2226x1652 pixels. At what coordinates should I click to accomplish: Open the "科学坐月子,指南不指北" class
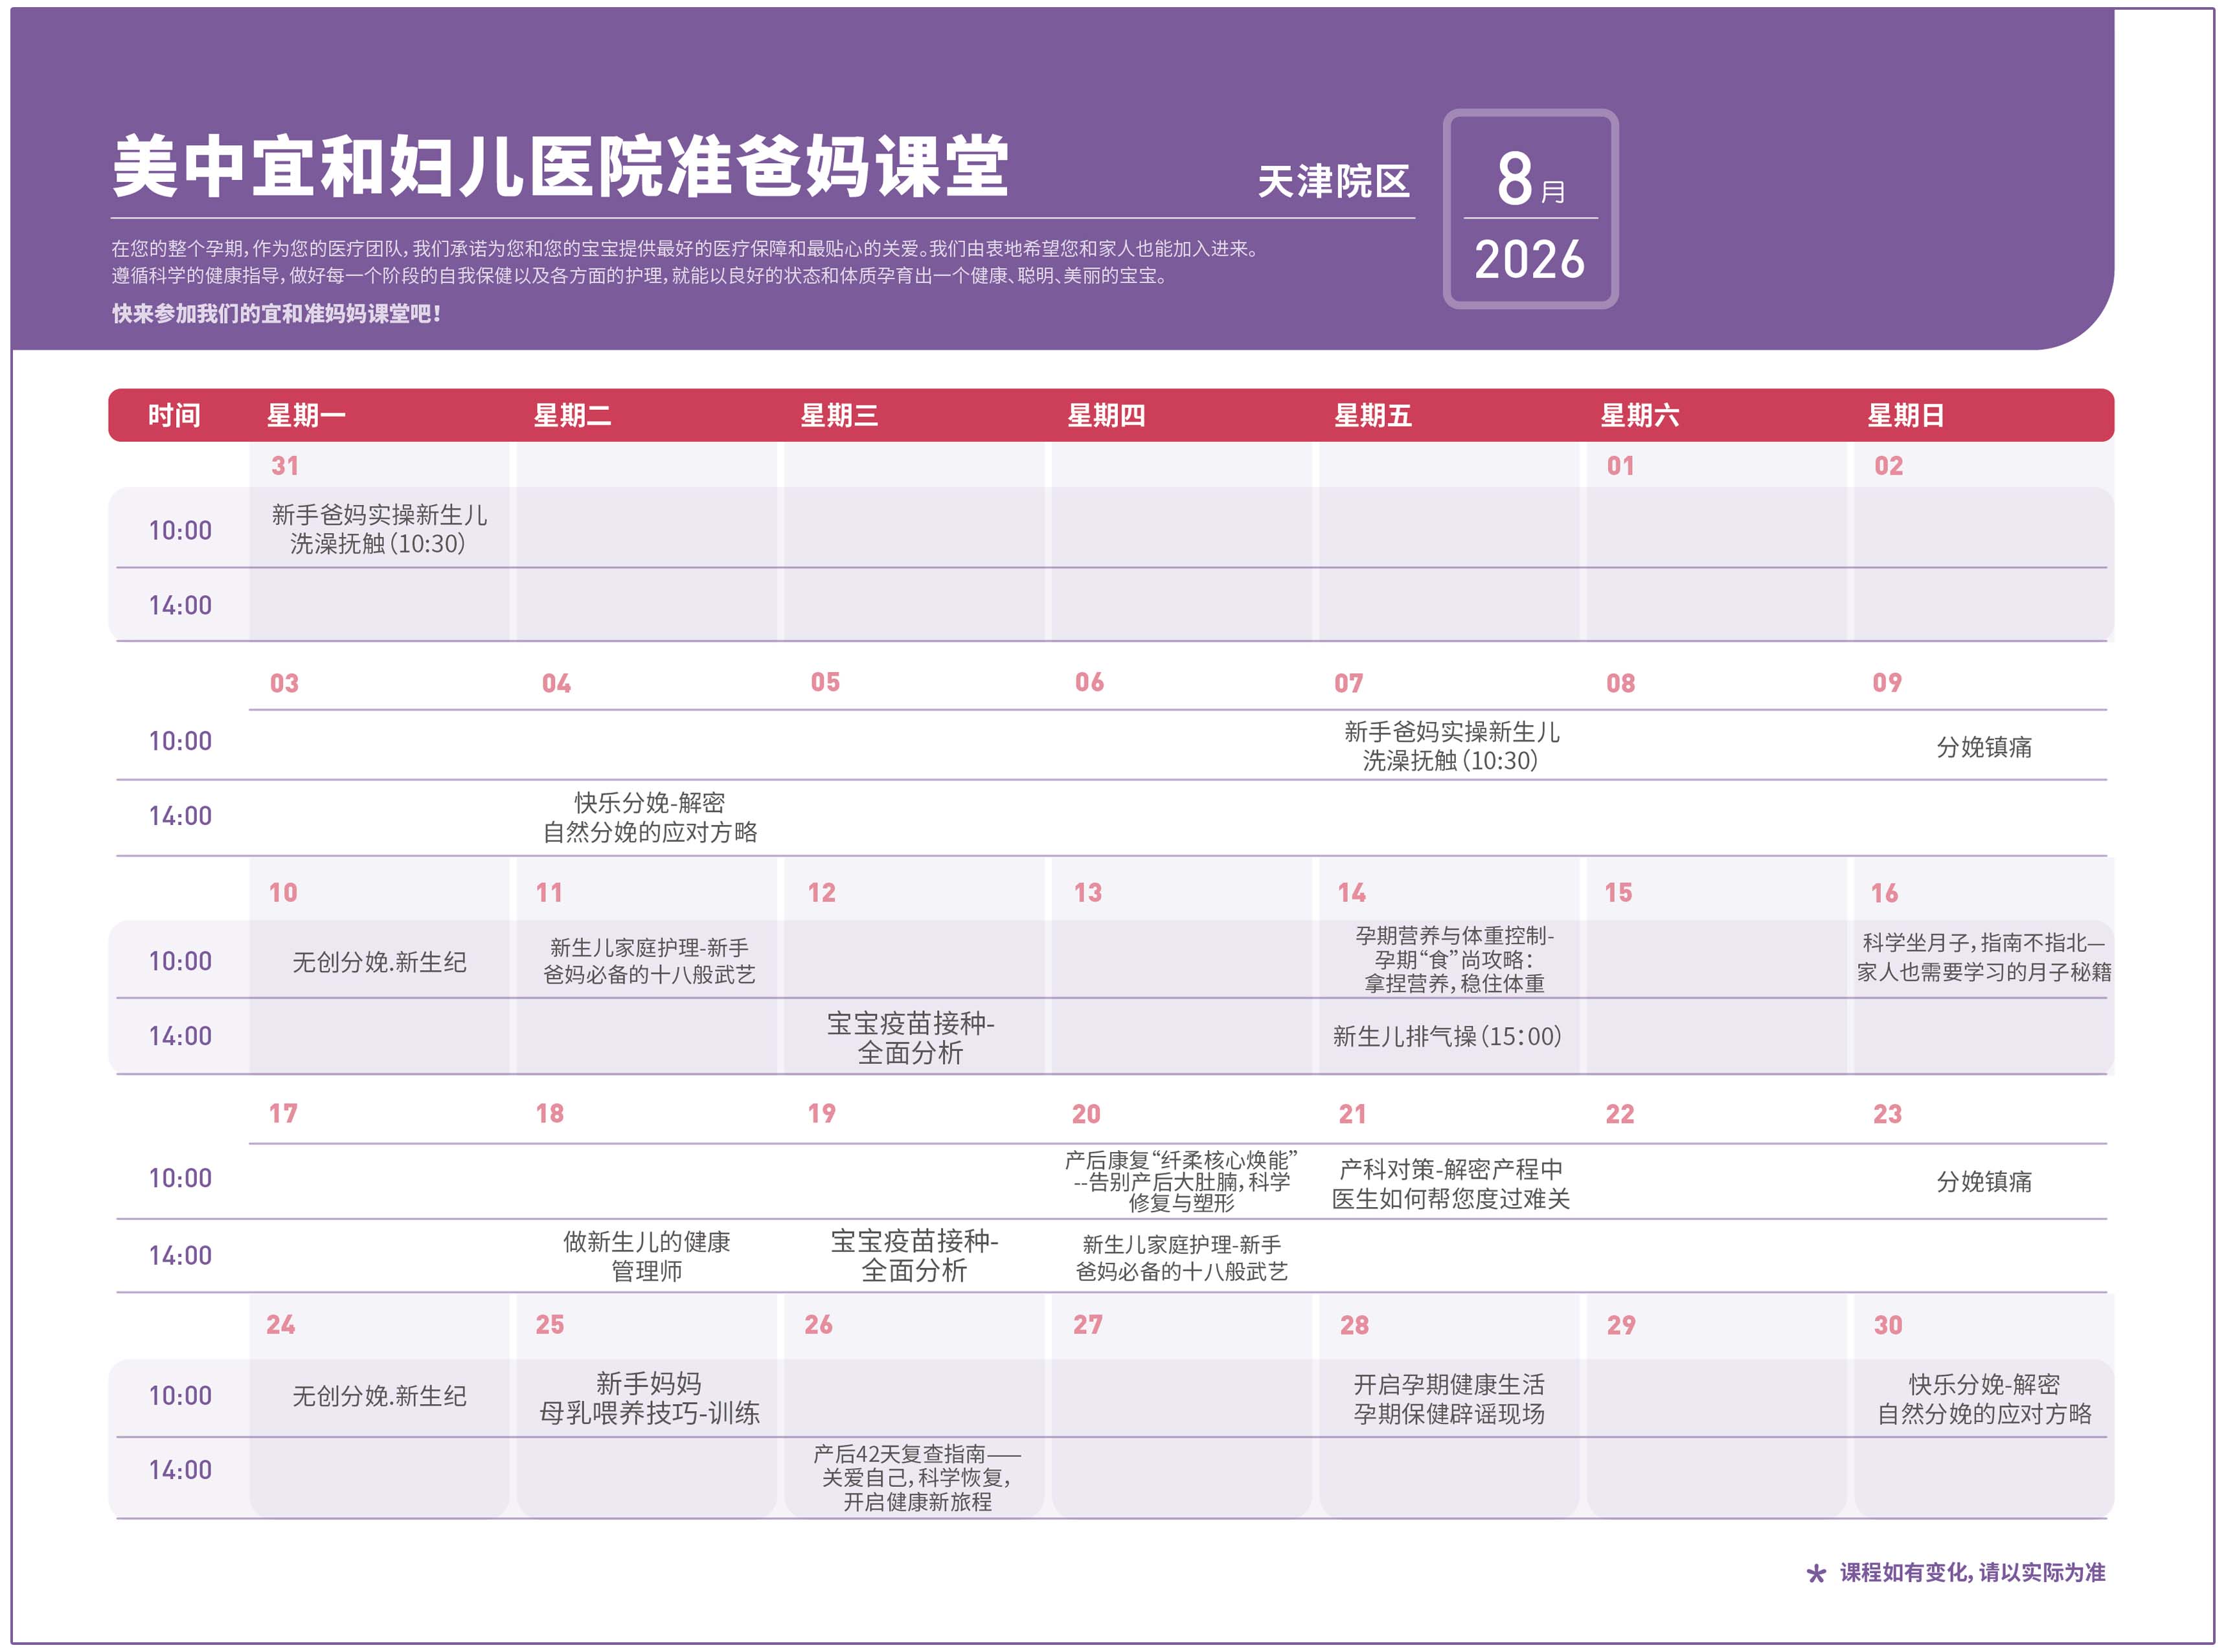[x=1984, y=957]
